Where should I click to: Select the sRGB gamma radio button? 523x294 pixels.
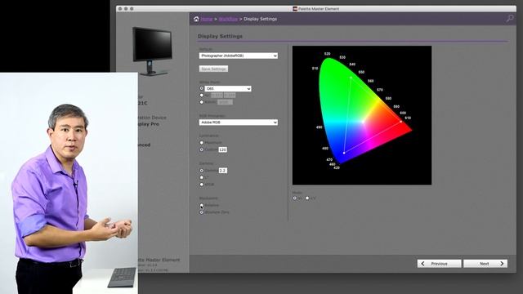[202, 184]
